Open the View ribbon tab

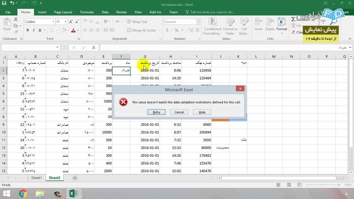coord(138,12)
